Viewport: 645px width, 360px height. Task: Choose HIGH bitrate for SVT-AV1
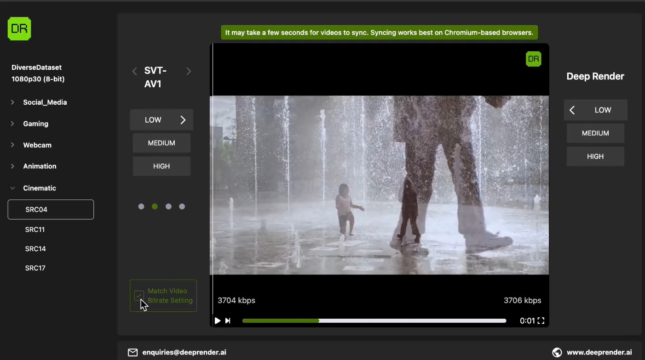161,166
